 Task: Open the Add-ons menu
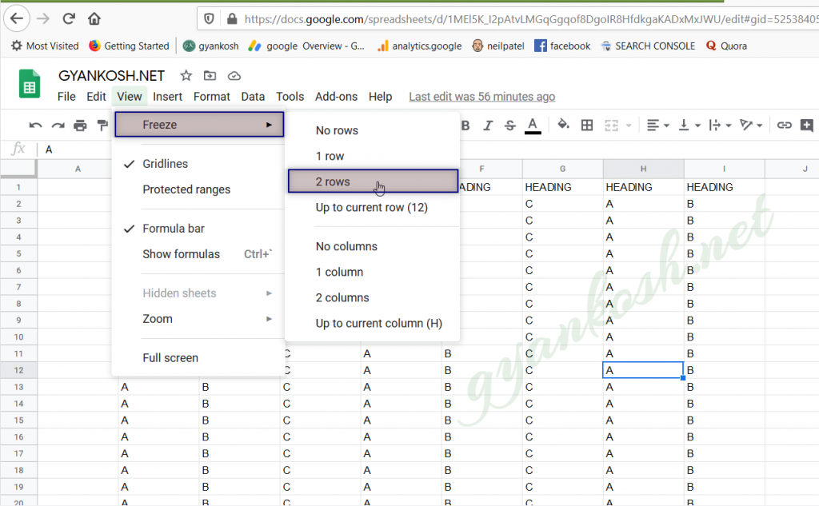click(x=336, y=96)
